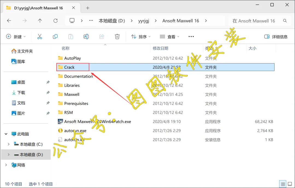Unpin 文档 from quick access

(48, 103)
